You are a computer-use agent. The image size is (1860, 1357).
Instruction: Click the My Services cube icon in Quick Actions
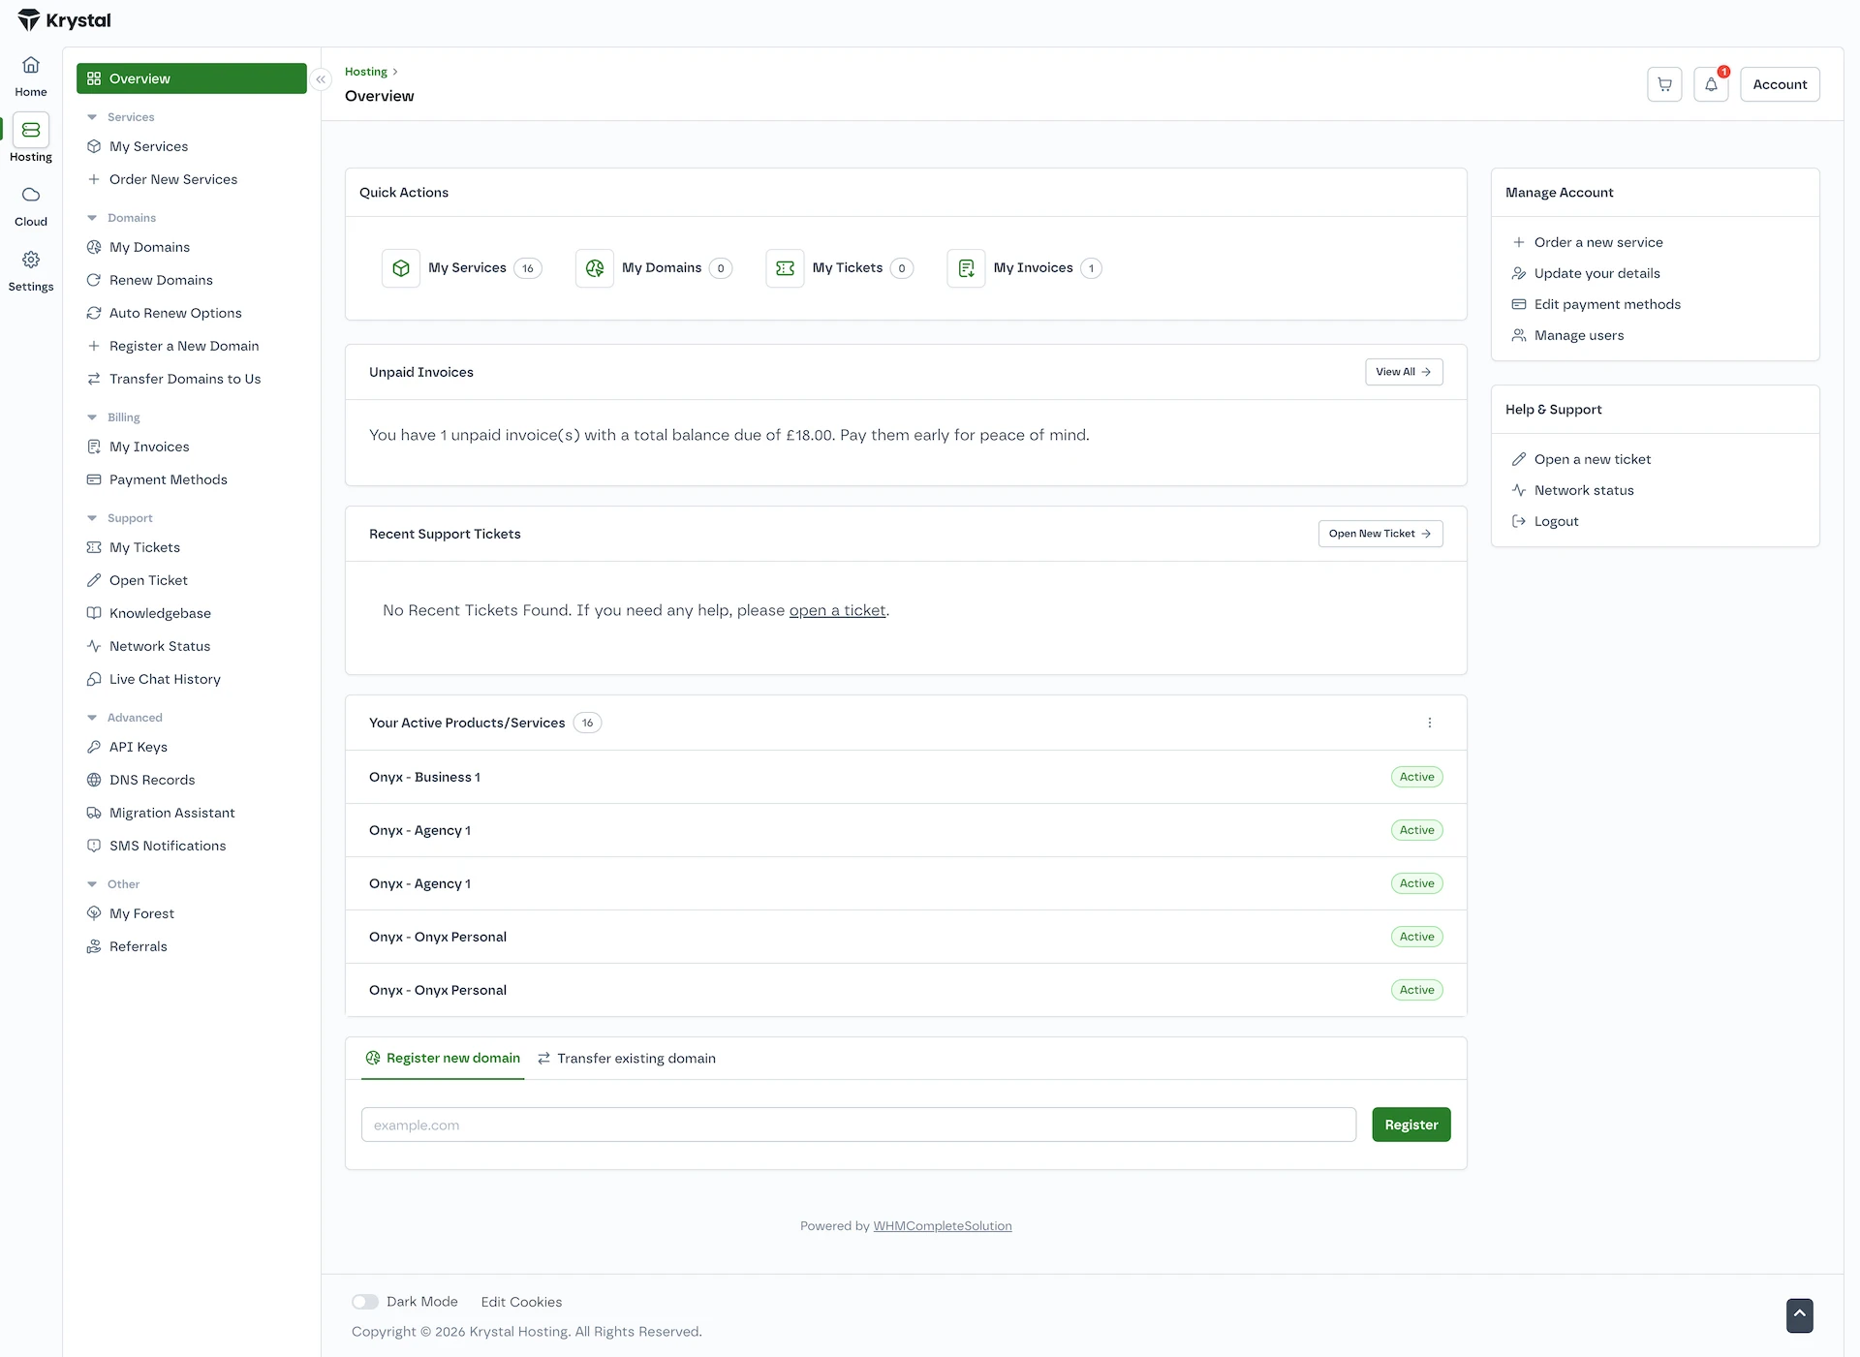[401, 268]
